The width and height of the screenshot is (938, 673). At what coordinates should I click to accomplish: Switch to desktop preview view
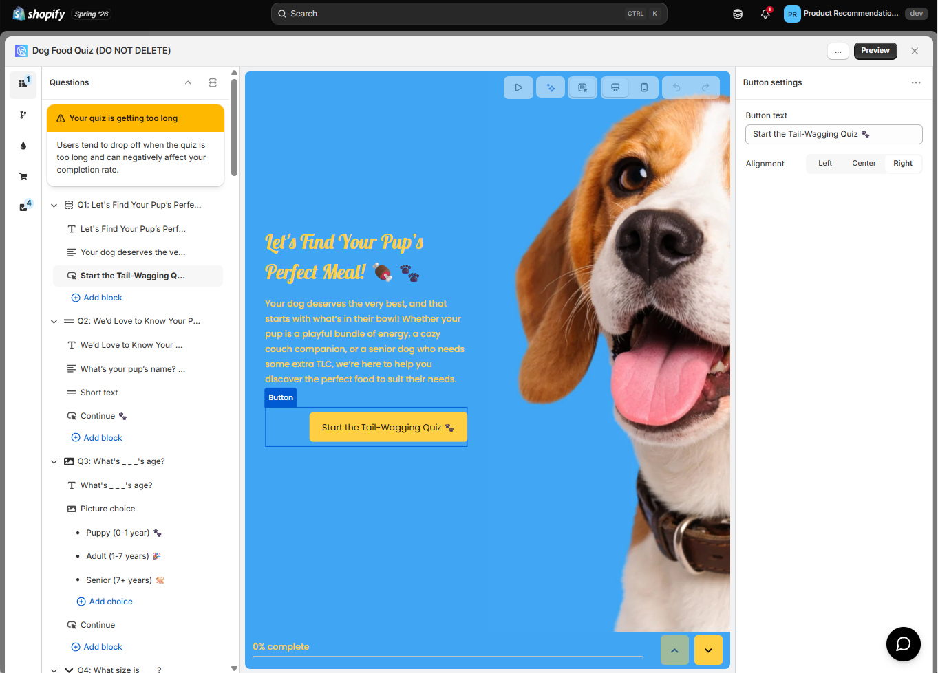pos(615,88)
